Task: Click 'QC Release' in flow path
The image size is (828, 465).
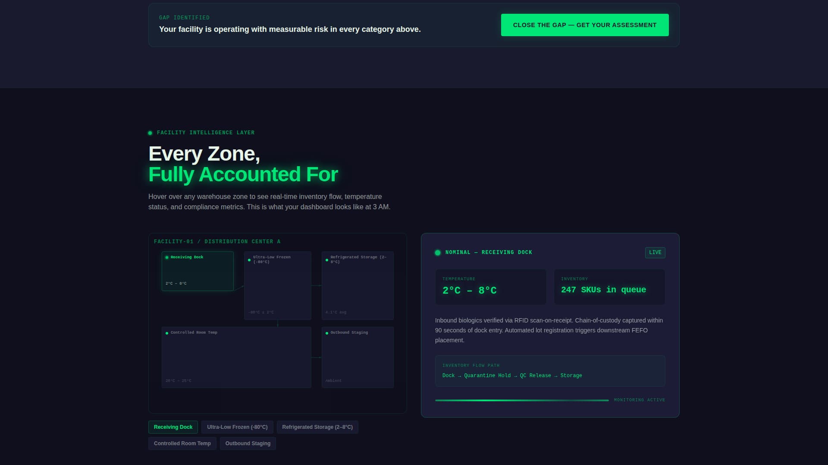Action: [x=535, y=375]
